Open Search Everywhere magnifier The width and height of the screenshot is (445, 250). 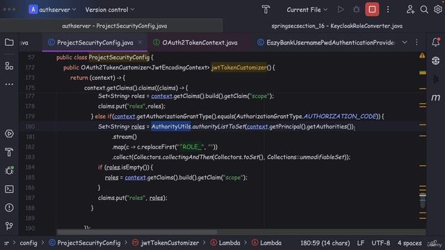click(424, 10)
